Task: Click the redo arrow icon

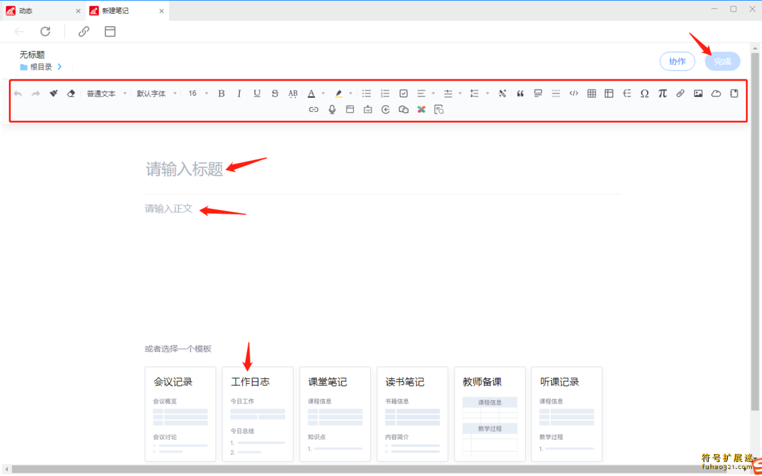Action: click(36, 93)
